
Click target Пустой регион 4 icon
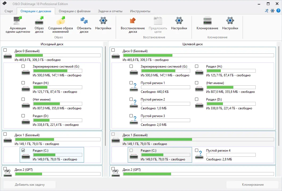click(x=199, y=155)
